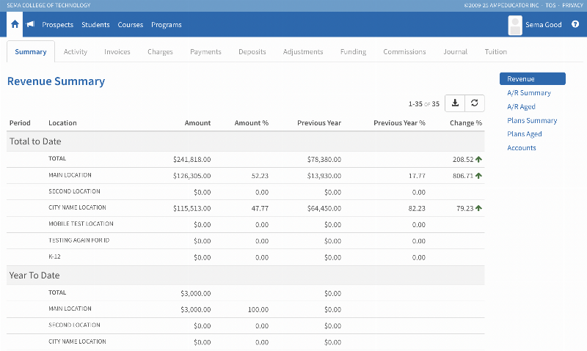The image size is (587, 351).
Task: Click the help question mark icon
Action: (x=575, y=25)
